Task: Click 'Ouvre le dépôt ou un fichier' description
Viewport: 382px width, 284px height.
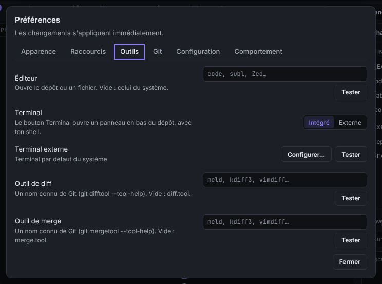Action: click(91, 88)
